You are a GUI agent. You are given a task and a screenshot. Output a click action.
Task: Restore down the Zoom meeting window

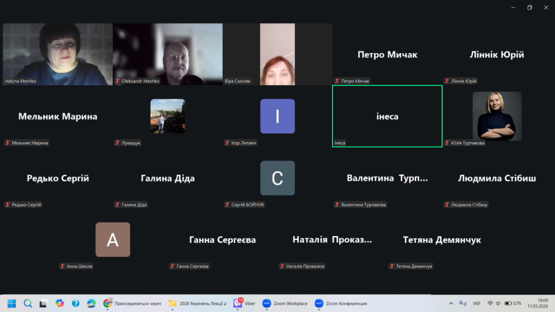530,7
